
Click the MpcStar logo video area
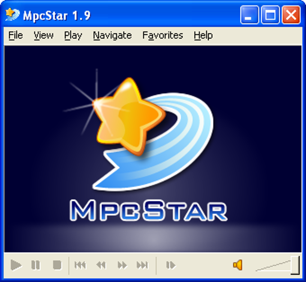coord(153,149)
